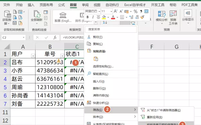201x125 pixels.
Task: Click decrease font size icon
Action: click(x=121, y=11)
